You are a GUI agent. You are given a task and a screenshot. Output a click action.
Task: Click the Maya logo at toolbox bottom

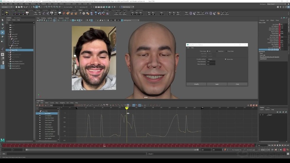click(x=2, y=140)
